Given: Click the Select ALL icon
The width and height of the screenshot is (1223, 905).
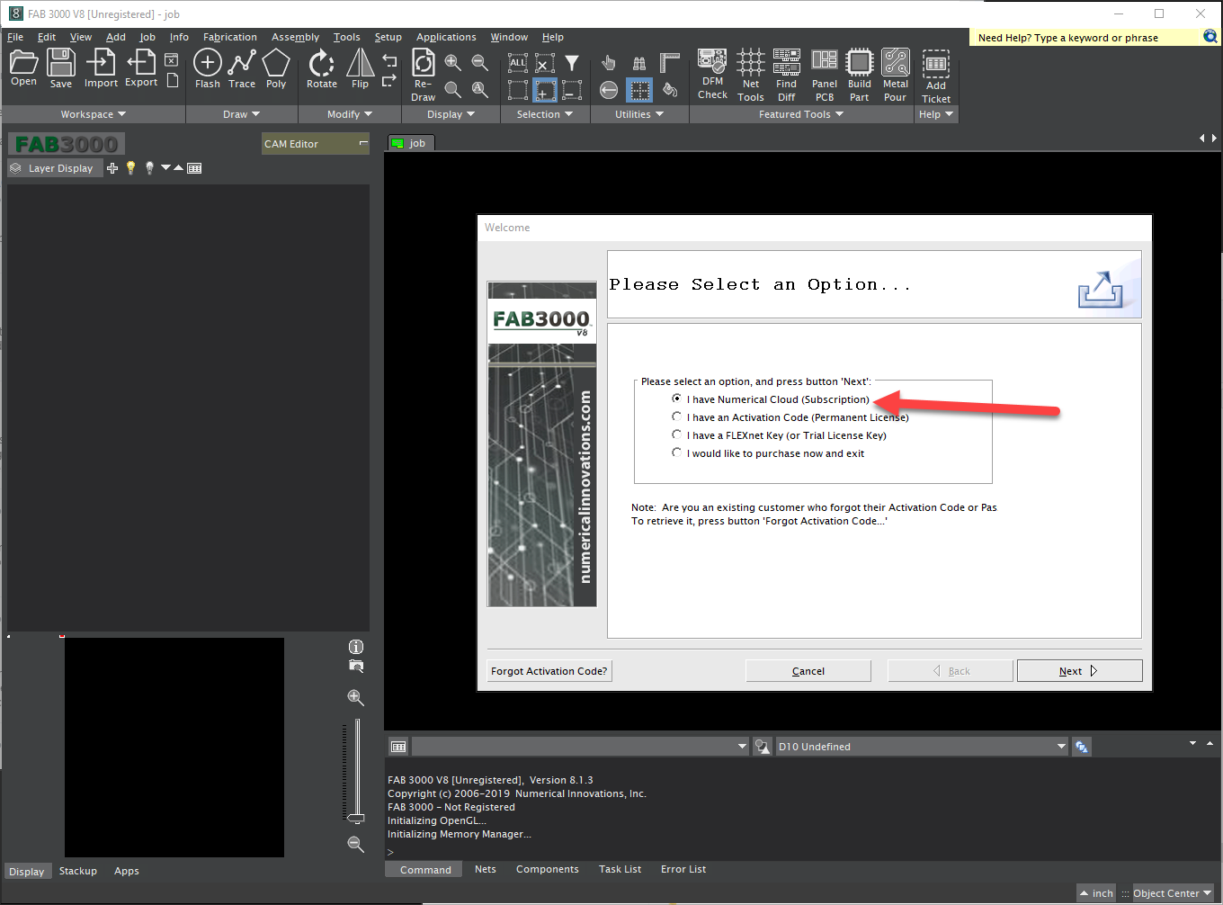Looking at the screenshot, I should click(x=518, y=63).
